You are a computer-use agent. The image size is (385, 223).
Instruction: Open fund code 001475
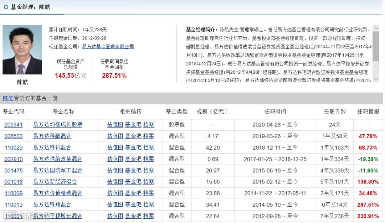click(x=14, y=171)
